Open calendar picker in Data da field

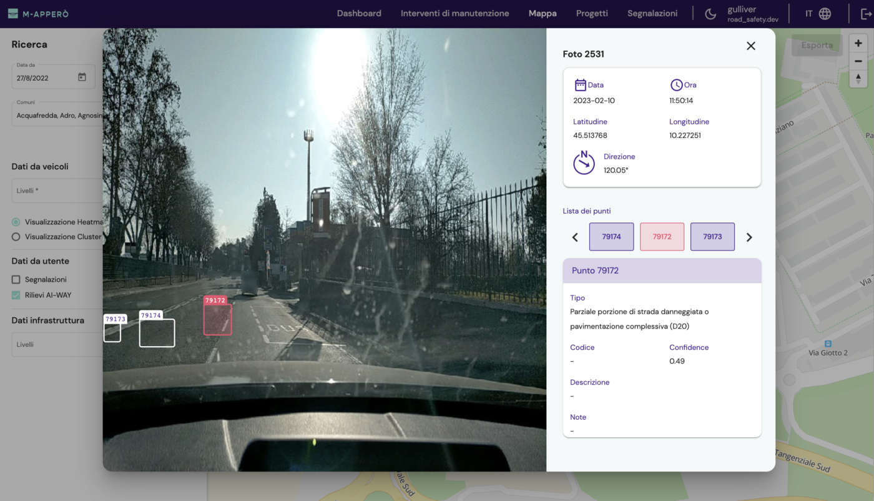coord(82,77)
